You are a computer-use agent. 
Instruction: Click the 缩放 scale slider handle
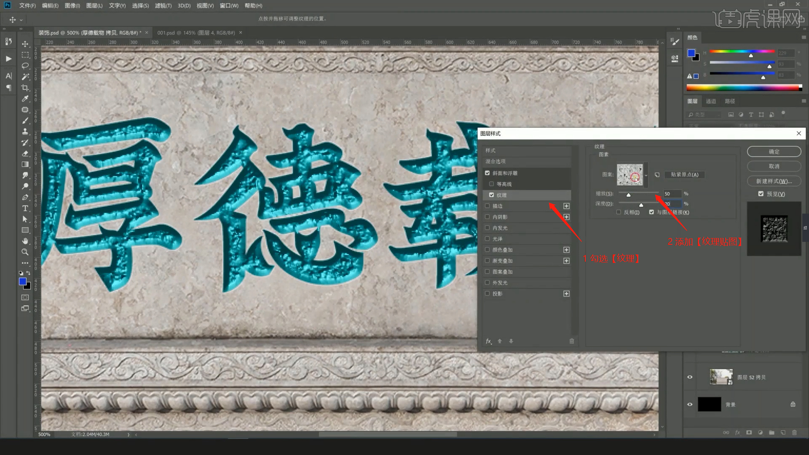click(x=628, y=195)
